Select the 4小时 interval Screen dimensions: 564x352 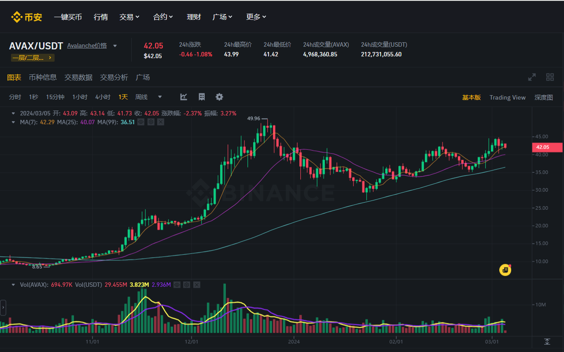click(103, 97)
